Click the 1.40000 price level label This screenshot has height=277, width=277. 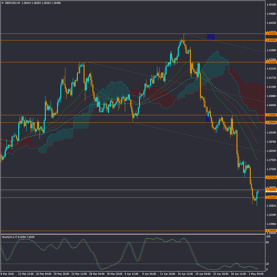[x=271, y=115]
